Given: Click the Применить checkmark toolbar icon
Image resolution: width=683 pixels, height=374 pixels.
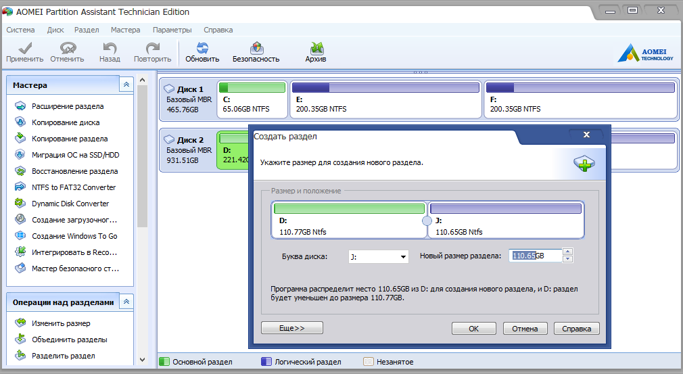Looking at the screenshot, I should tap(25, 47).
